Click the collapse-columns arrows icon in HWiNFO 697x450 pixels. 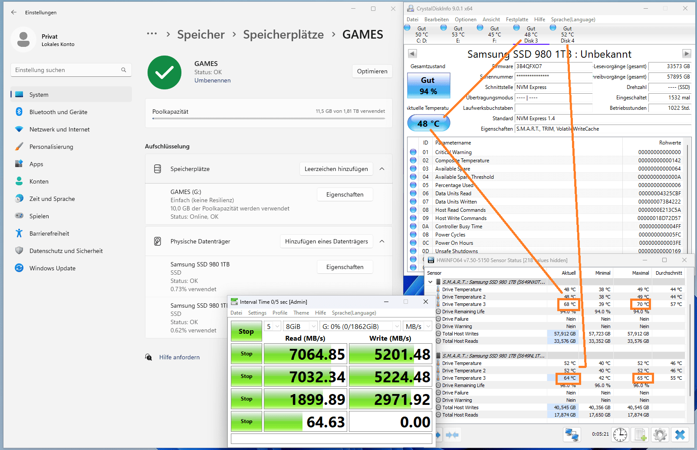[452, 434]
